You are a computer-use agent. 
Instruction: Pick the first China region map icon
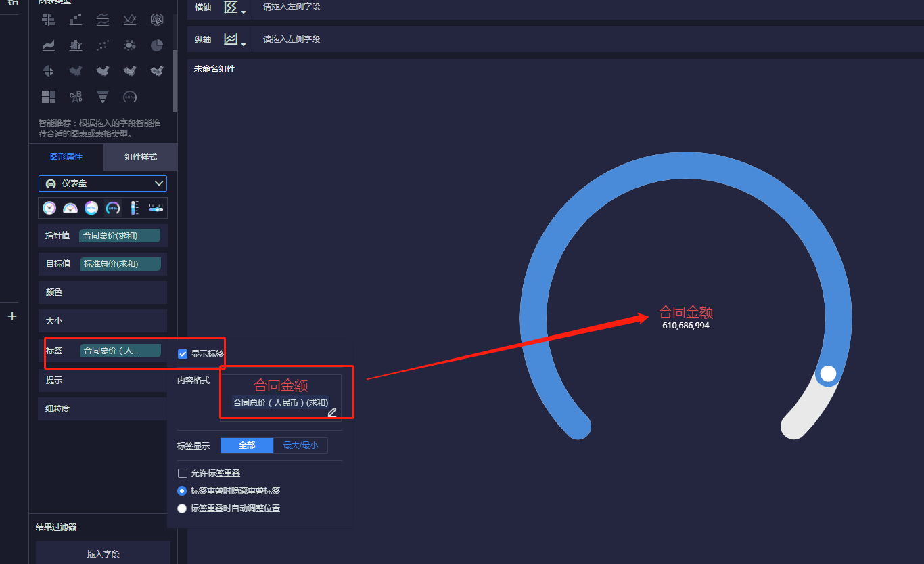(x=76, y=70)
